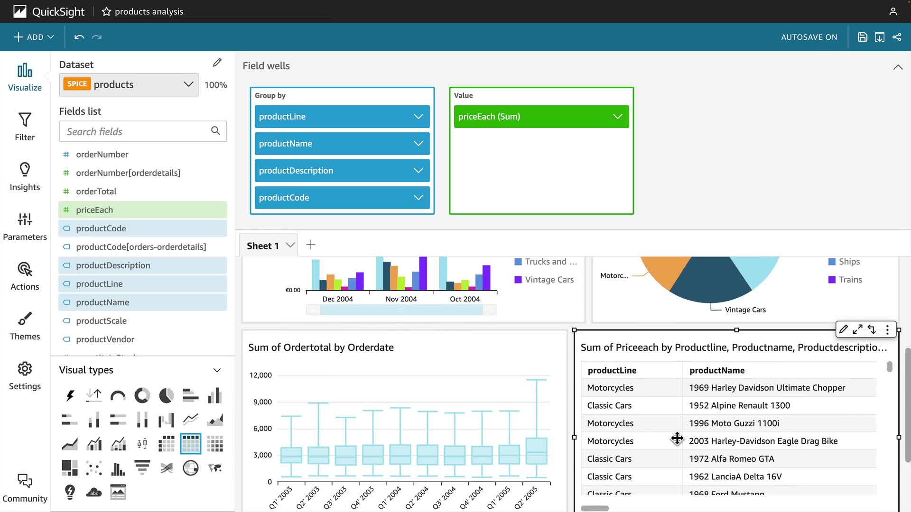Open the ADD menu
Image resolution: width=911 pixels, height=512 pixels.
pyautogui.click(x=34, y=37)
